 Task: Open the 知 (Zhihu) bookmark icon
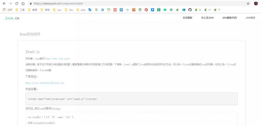pyautogui.click(x=121, y=10)
